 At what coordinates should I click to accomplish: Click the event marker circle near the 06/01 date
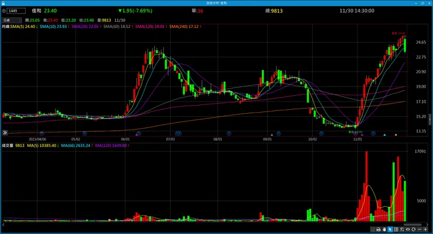(139, 134)
